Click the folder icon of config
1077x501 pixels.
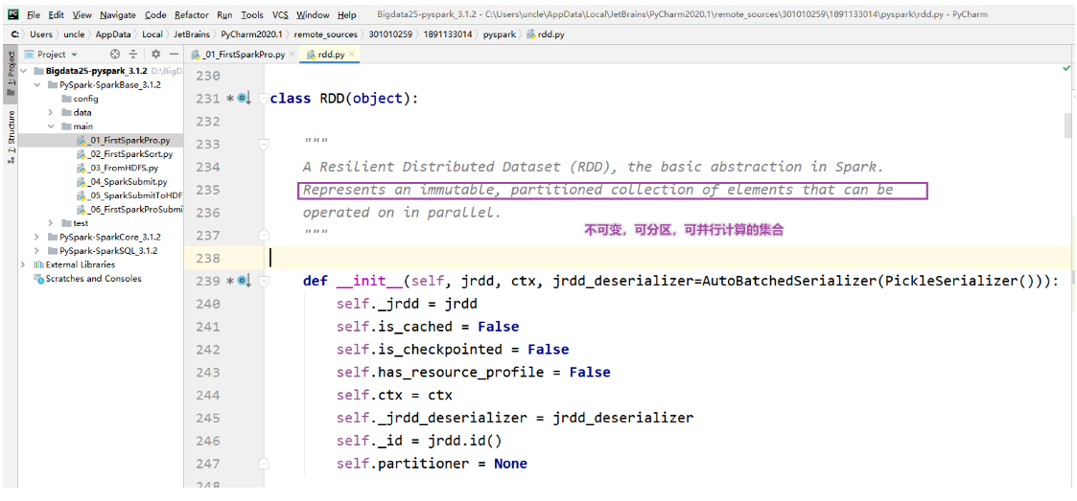[x=66, y=99]
